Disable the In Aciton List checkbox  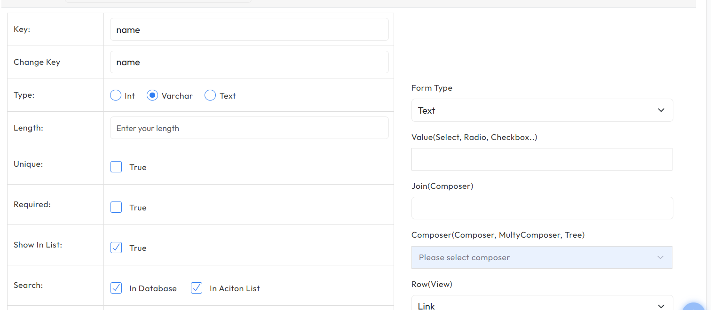coord(197,288)
